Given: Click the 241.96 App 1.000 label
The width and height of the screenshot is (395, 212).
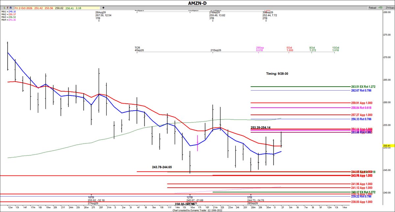Looking at the screenshot, I should coord(361,184).
